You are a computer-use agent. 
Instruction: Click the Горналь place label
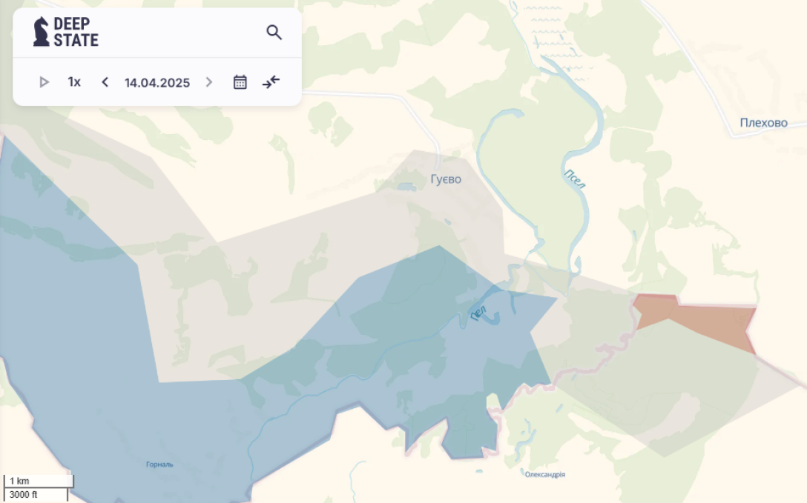159,464
